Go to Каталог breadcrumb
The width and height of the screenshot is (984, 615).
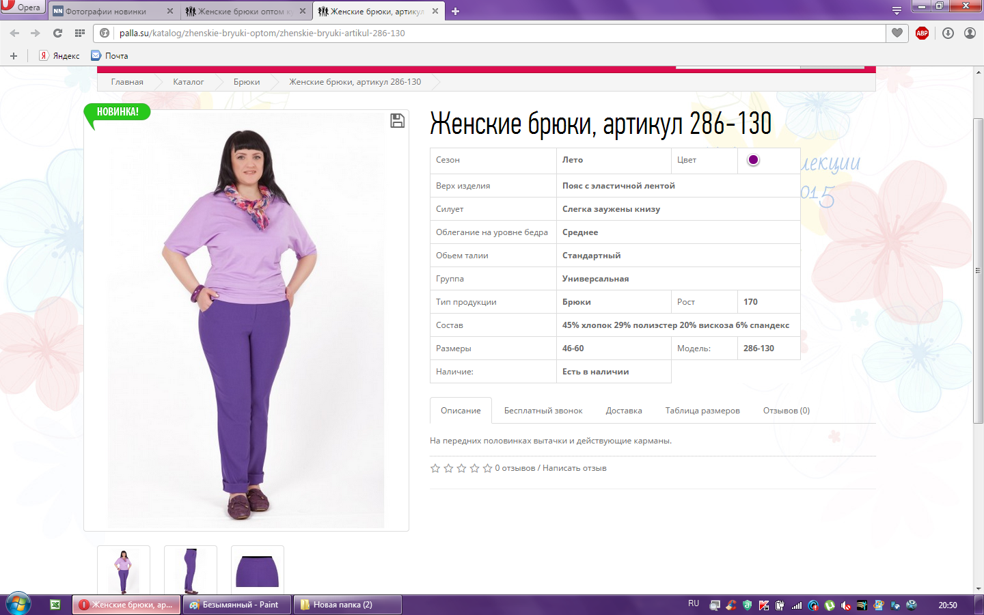pos(188,82)
